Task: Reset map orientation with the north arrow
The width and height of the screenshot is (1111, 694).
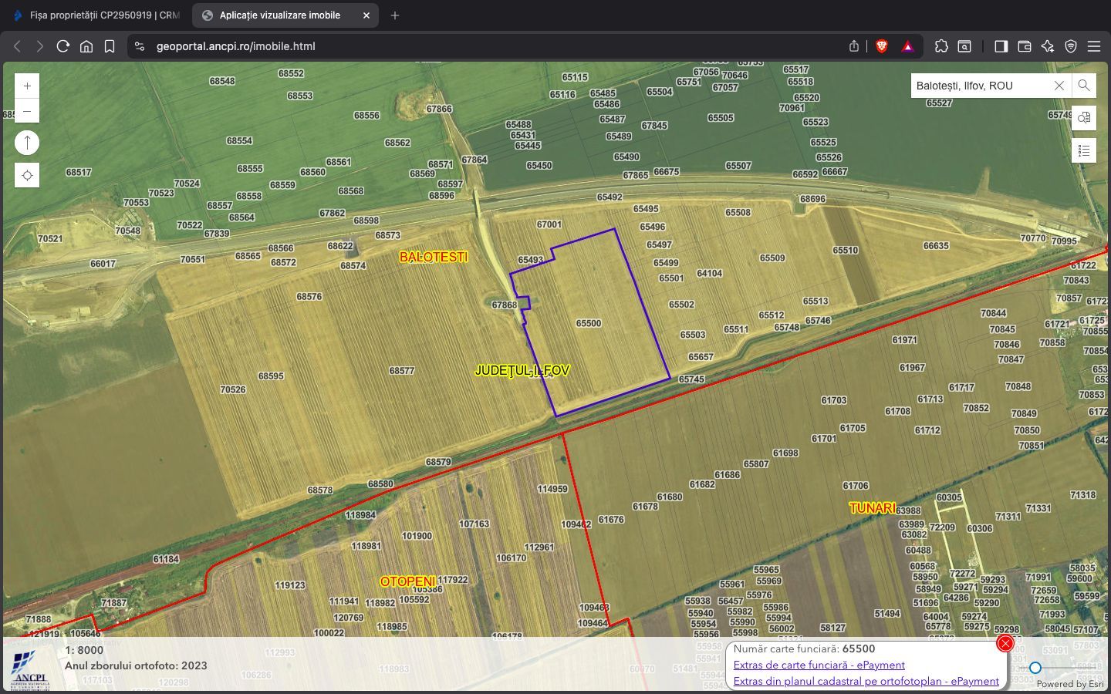Action: pos(27,142)
